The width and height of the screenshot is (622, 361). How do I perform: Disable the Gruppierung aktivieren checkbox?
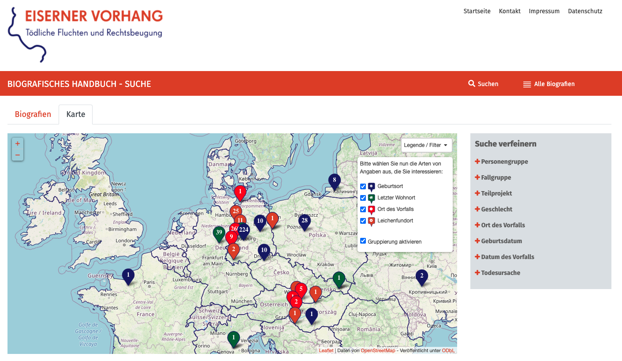[363, 241]
